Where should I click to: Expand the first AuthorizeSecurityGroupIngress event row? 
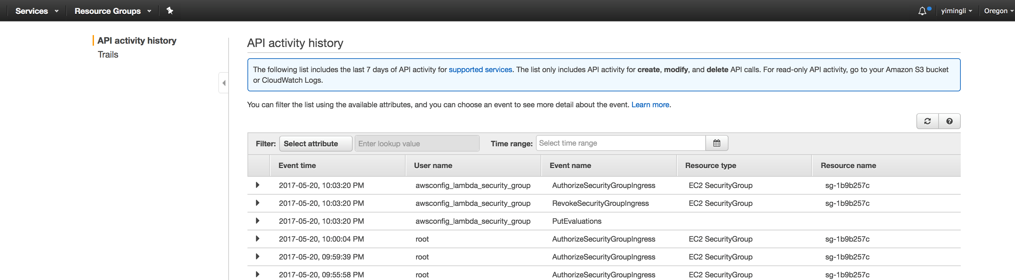258,185
